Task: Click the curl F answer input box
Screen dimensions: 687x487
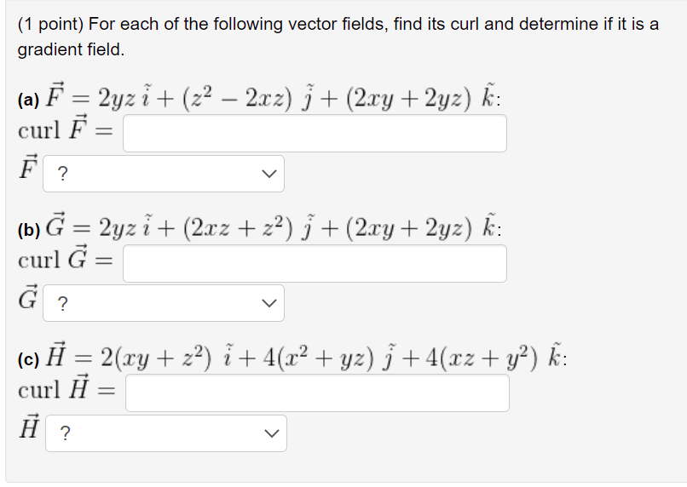Action: coord(315,134)
